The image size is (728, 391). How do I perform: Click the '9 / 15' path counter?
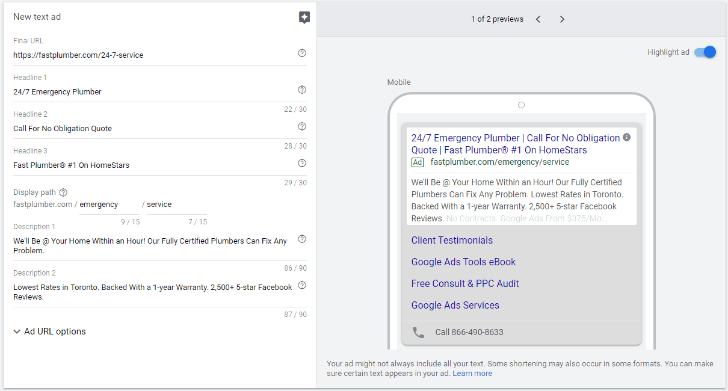click(x=131, y=222)
